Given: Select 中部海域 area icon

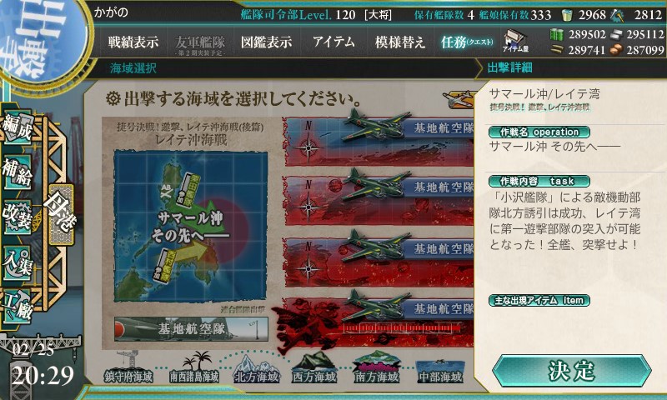Looking at the screenshot, I should tap(440, 371).
